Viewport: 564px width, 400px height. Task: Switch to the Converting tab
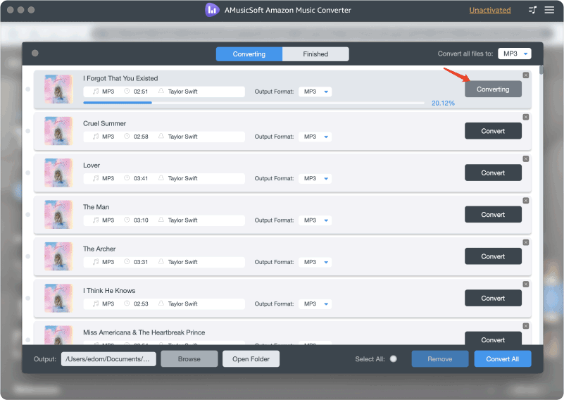click(249, 54)
